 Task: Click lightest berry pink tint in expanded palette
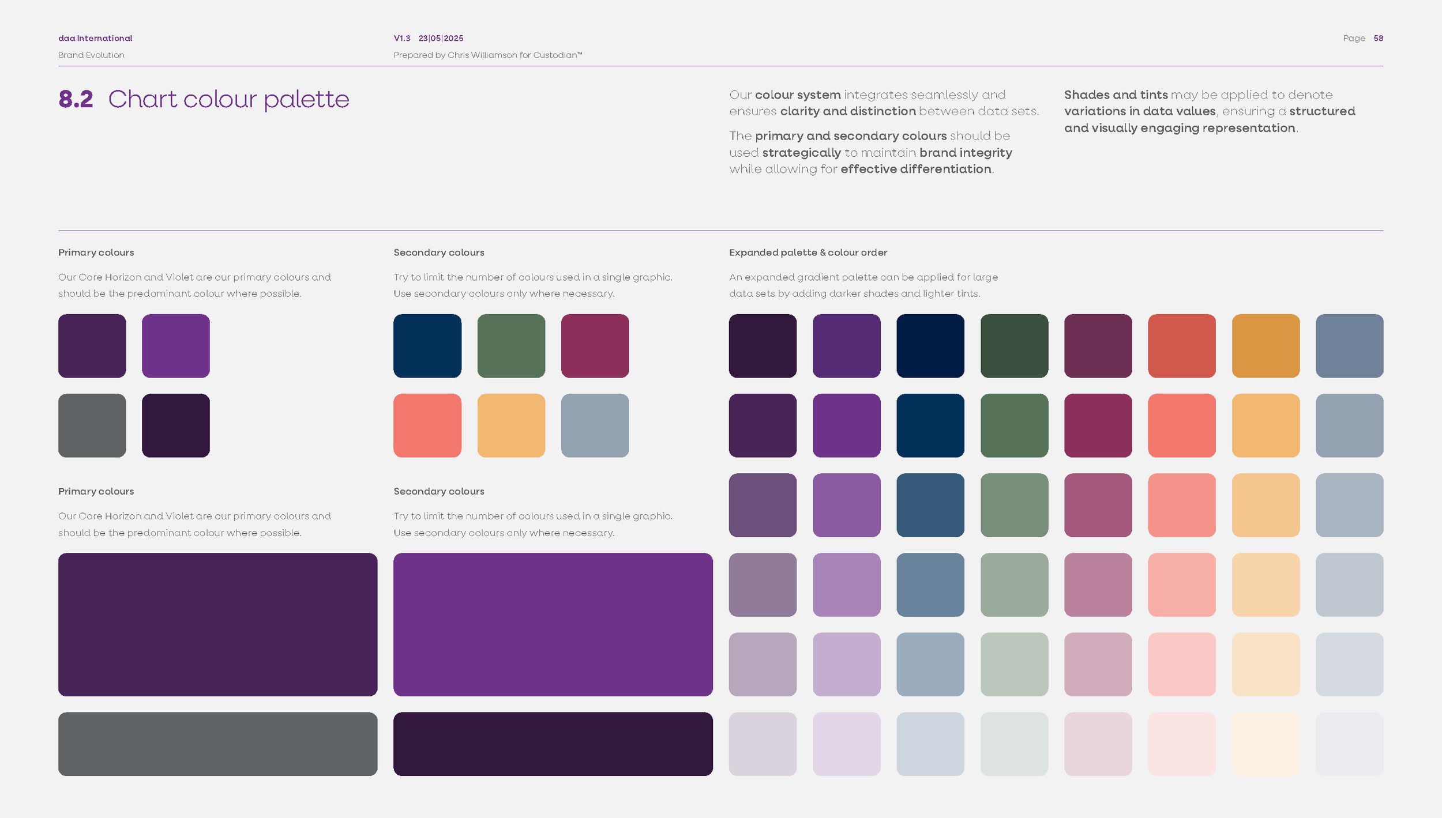coord(1098,744)
